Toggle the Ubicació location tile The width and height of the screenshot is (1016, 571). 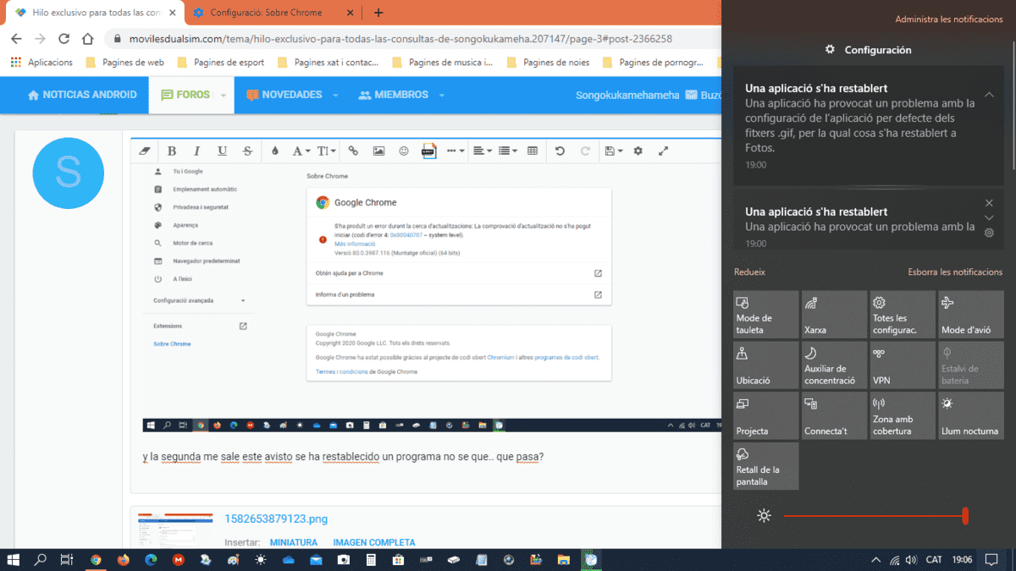(765, 365)
